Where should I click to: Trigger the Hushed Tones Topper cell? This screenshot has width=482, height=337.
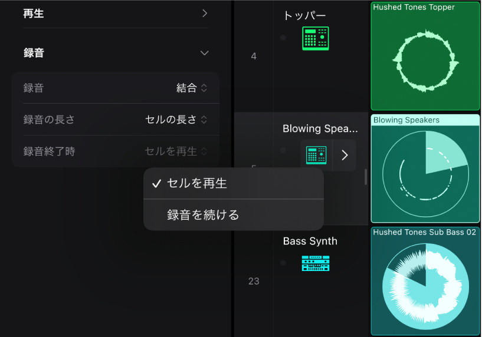425,56
